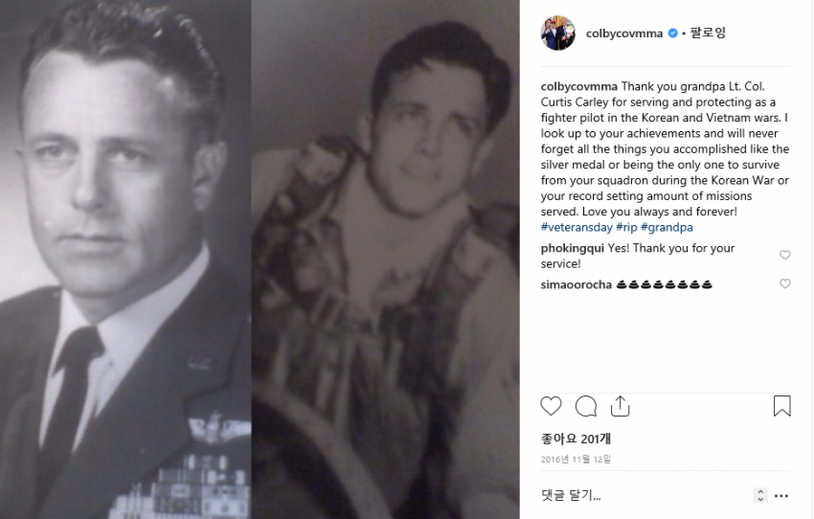This screenshot has width=814, height=519.
Task: Click the verified badge beside colbycovmma
Action: (x=673, y=34)
